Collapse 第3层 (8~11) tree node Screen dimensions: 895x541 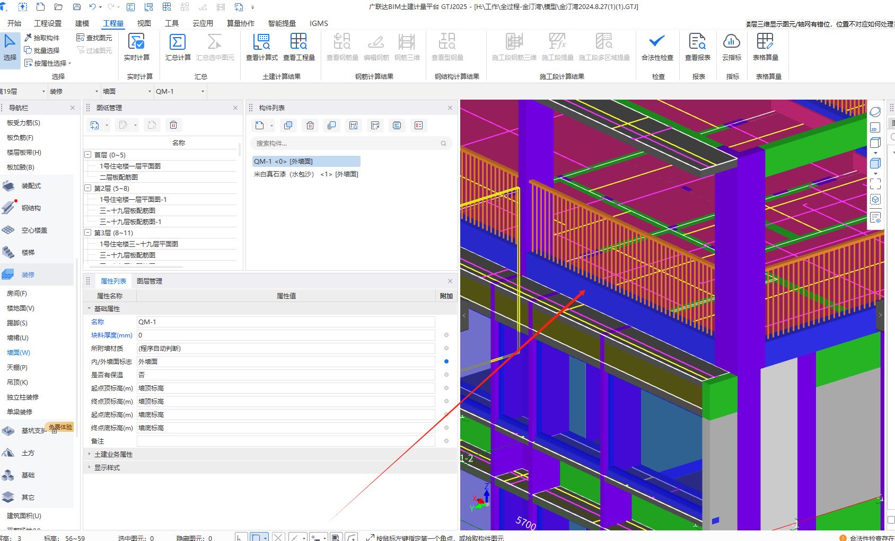click(x=88, y=233)
